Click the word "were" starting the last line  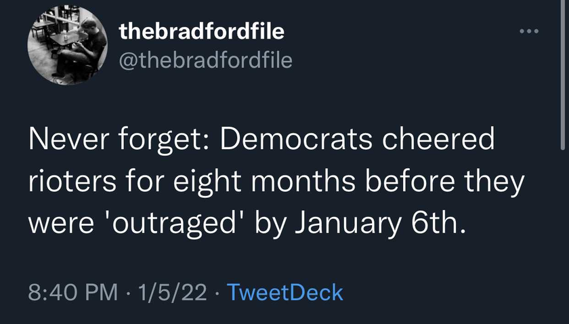tap(61, 224)
